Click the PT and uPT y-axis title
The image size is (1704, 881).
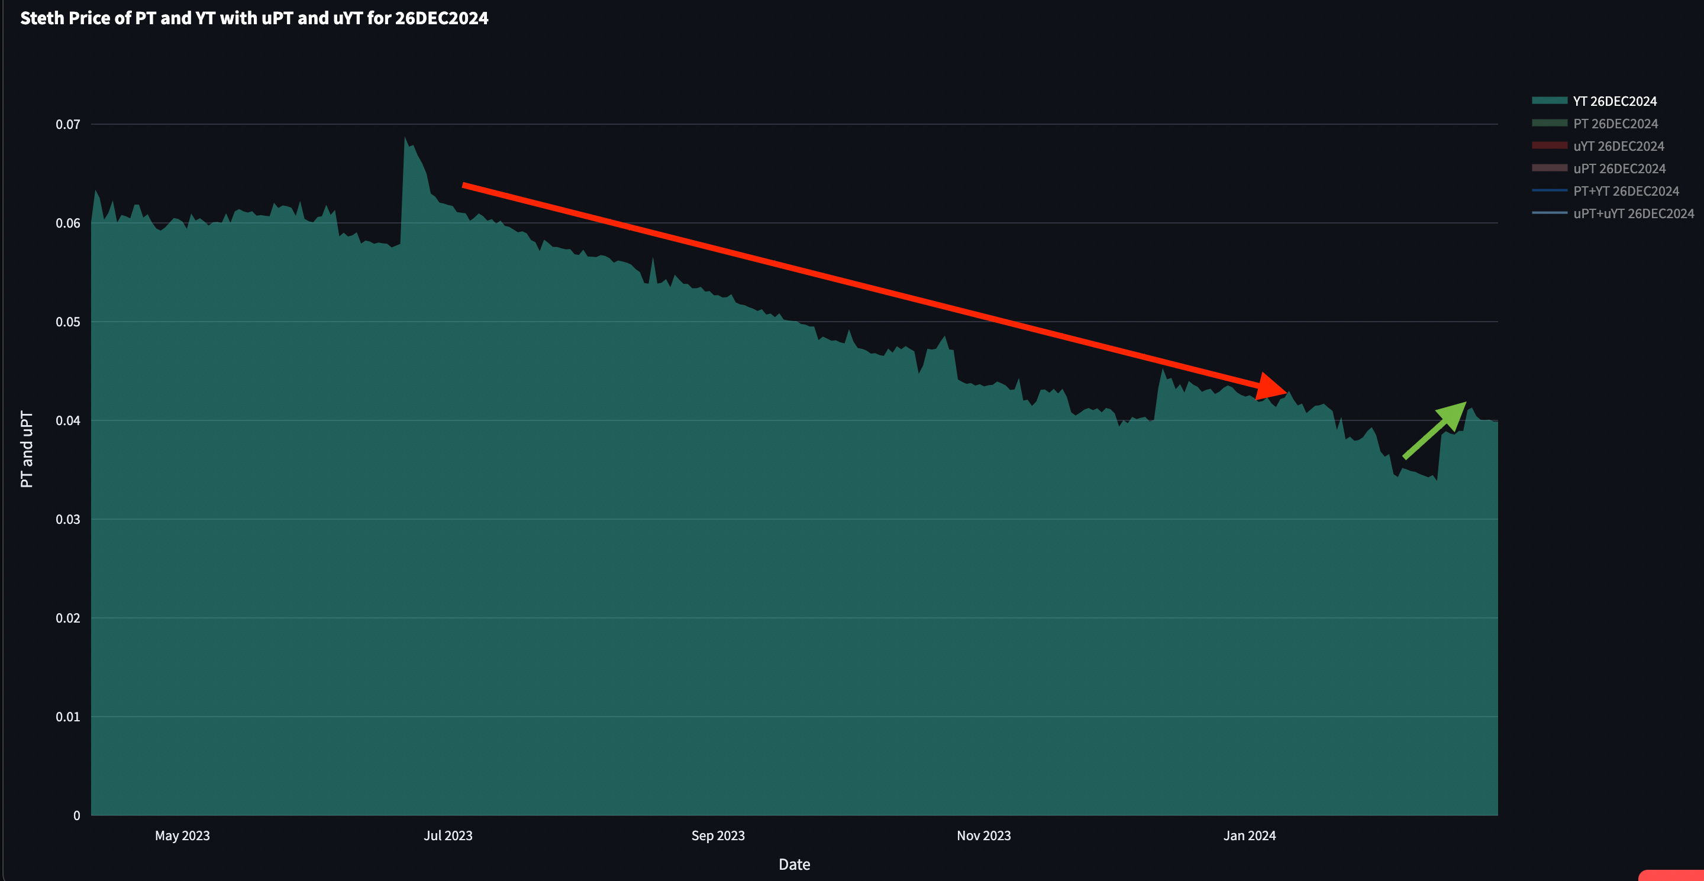pos(27,449)
